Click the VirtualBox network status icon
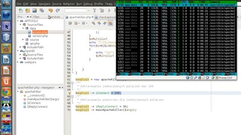Image resolution: width=241 pixels, height=135 pixels. [x=200, y=78]
